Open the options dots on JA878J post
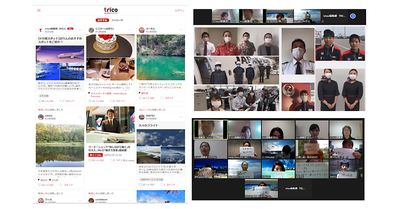 pos(181,117)
